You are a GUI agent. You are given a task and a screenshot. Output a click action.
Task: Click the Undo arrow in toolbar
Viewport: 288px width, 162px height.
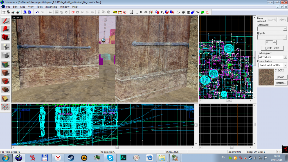pyautogui.click(x=37, y=12)
